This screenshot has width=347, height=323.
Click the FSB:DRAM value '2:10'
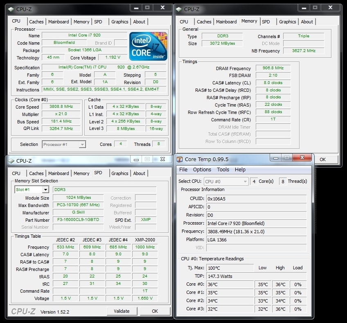[273, 75]
